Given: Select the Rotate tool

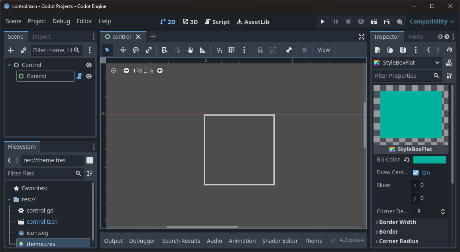Looking at the screenshot, I should (136, 50).
